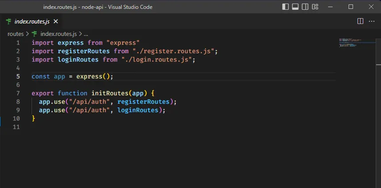The image size is (381, 188).
Task: Click line number 1 in gutter
Action: pos(18,43)
